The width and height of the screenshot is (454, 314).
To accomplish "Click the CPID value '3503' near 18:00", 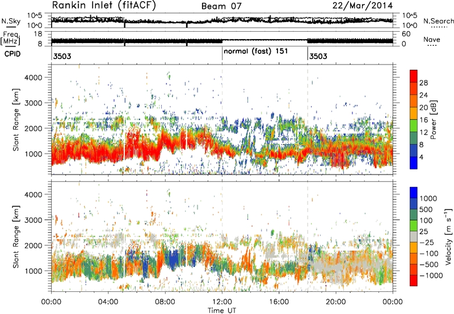I will click(318, 56).
